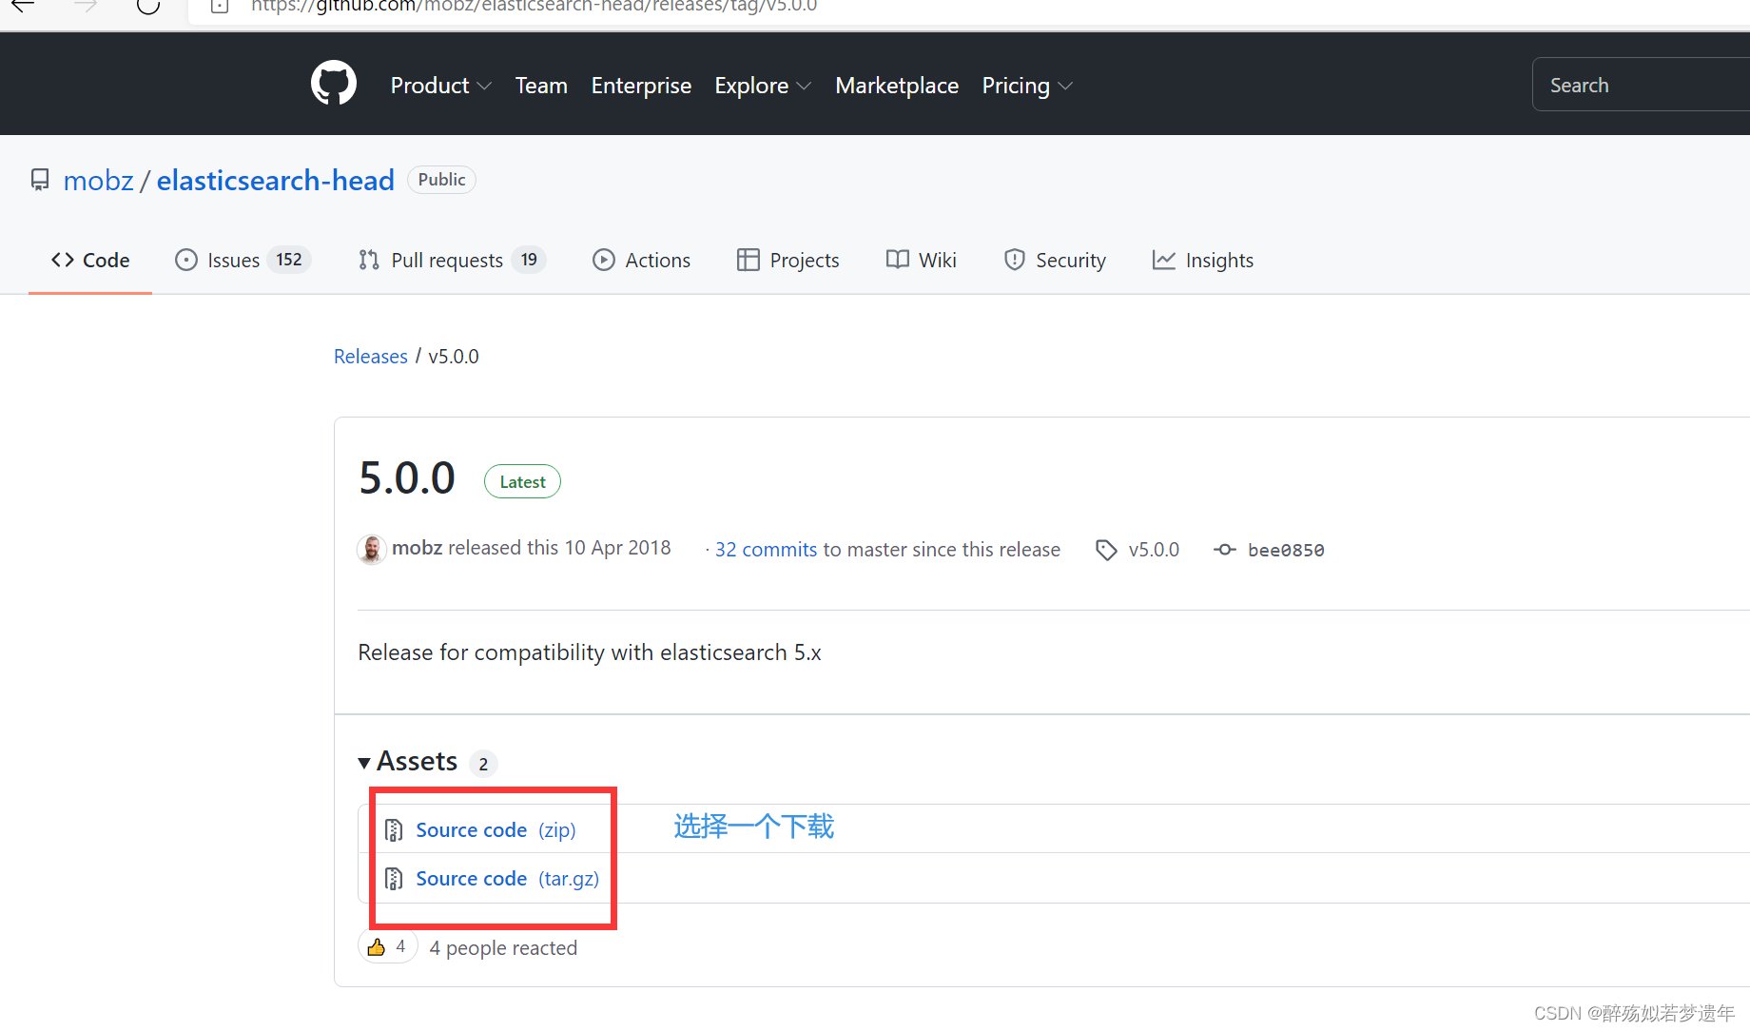Click the browser address bar URL

pos(534,7)
